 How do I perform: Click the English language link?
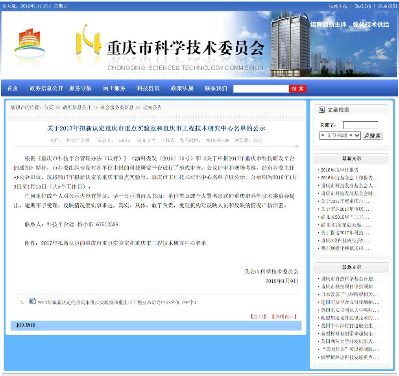point(362,6)
